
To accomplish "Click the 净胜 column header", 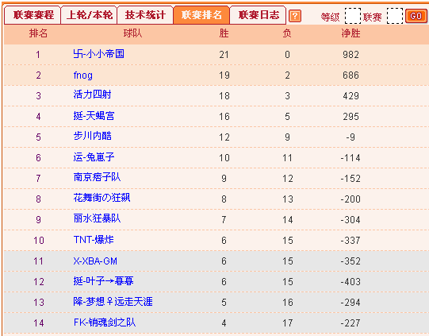I will coord(350,33).
